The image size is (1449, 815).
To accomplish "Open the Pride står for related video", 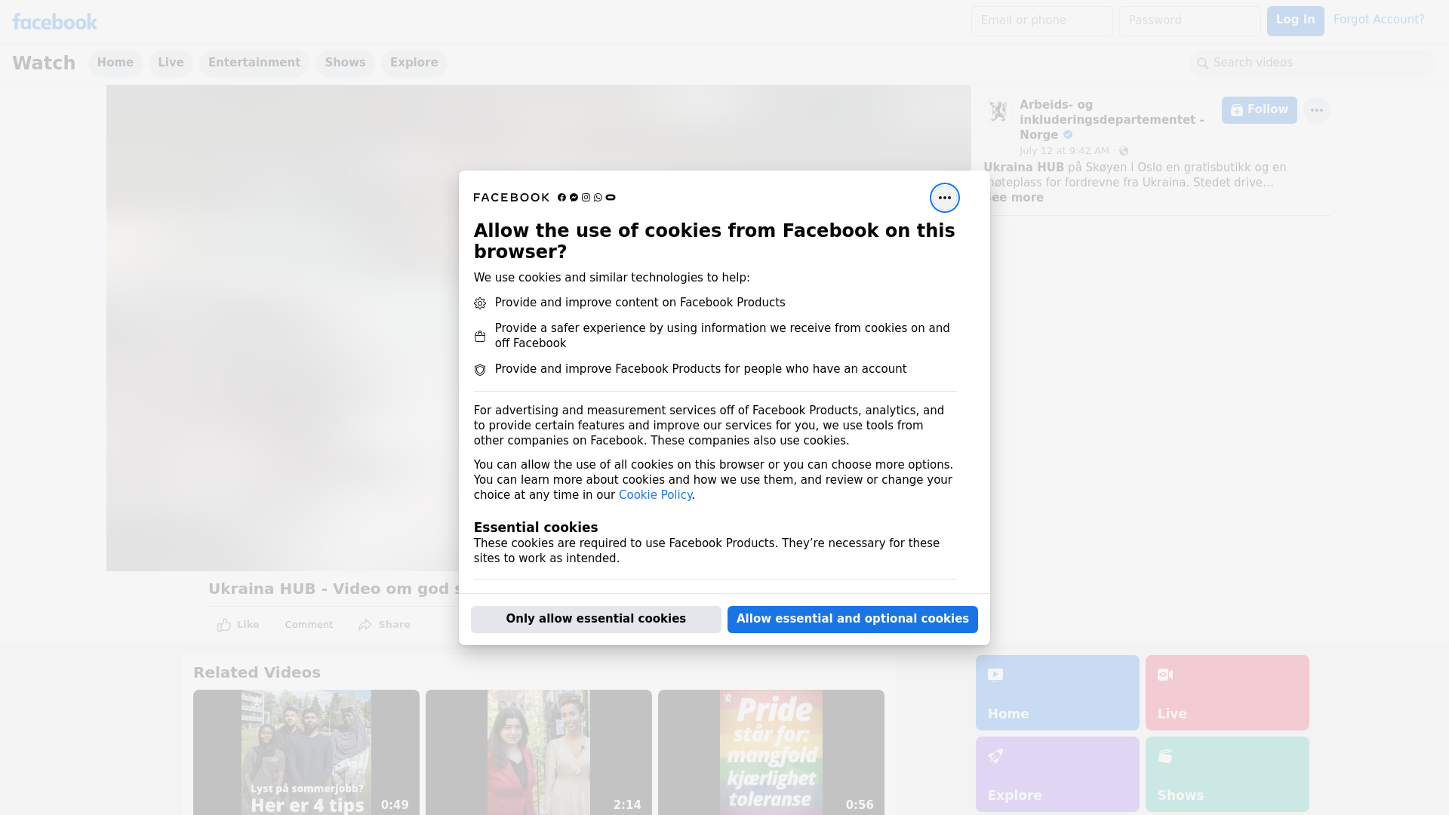I will 771,752.
